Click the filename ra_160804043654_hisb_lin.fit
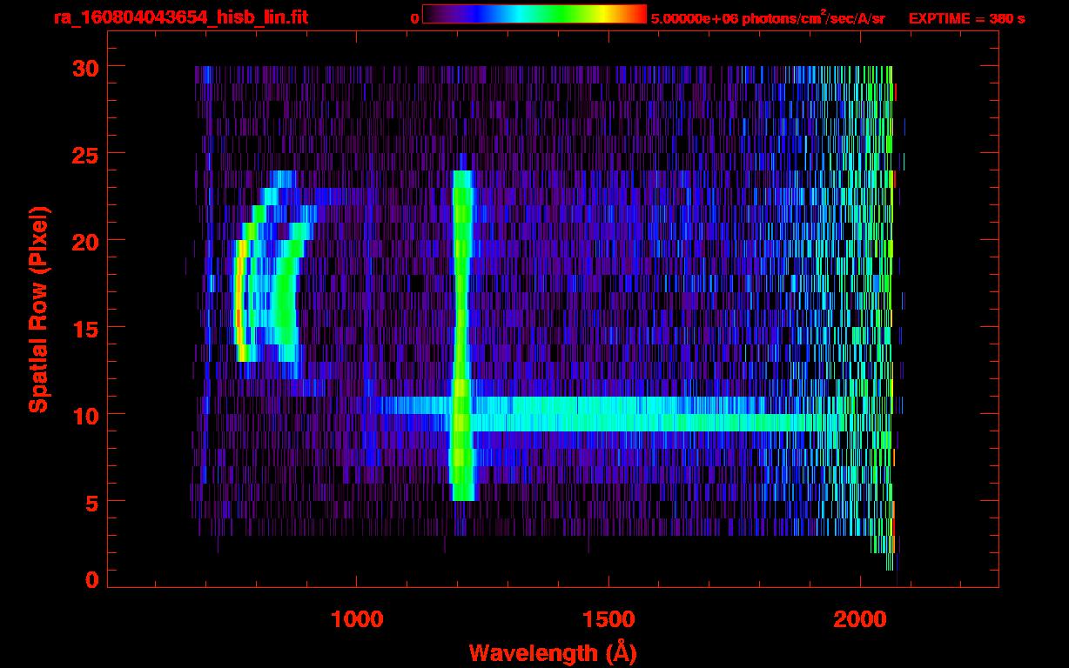1069x668 pixels. coord(180,17)
